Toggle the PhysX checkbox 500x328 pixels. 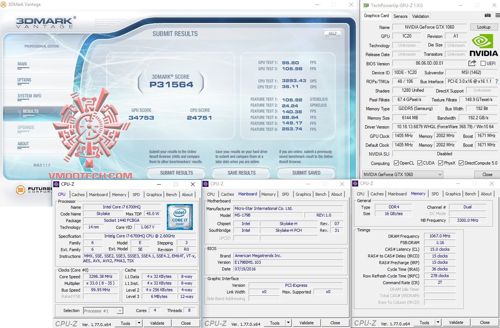[441, 163]
